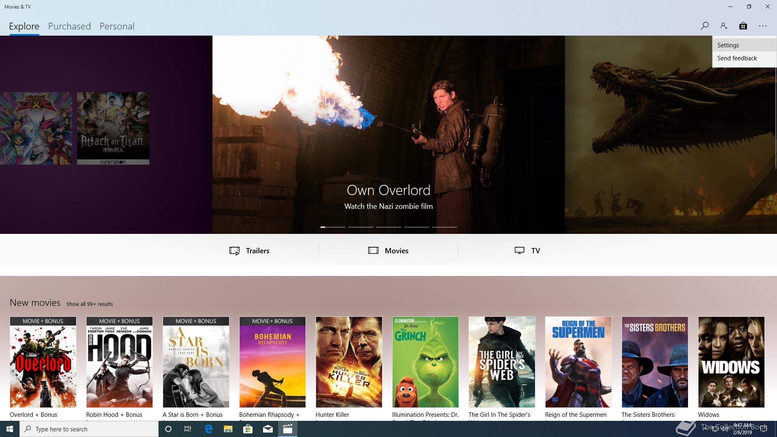Screen dimensions: 777x437
Task: Click the Attack on Titan thumbnail
Action: point(113,128)
